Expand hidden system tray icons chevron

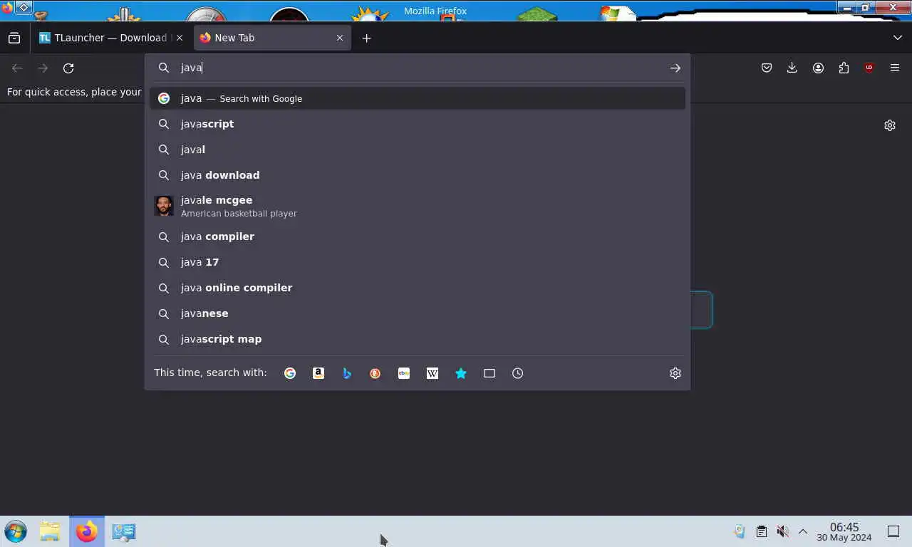803,531
